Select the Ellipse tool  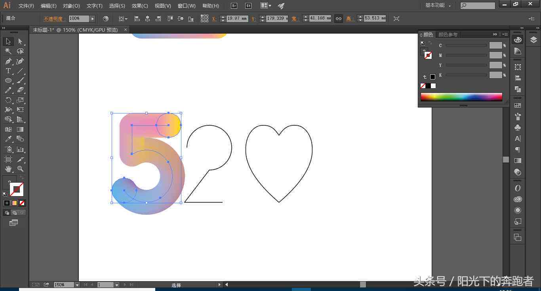(x=8, y=81)
